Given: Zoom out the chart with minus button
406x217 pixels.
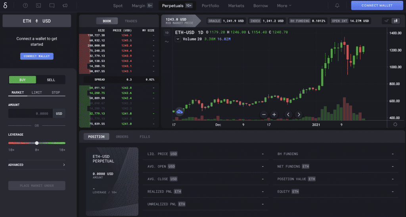Looking at the screenshot, I should click(264, 114).
